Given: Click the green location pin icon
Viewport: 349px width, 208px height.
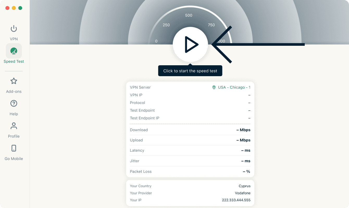Looking at the screenshot, I should [x=214, y=87].
